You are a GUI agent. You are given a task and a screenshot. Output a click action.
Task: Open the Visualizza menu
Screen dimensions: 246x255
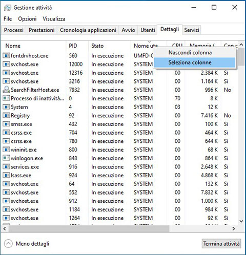click(54, 19)
